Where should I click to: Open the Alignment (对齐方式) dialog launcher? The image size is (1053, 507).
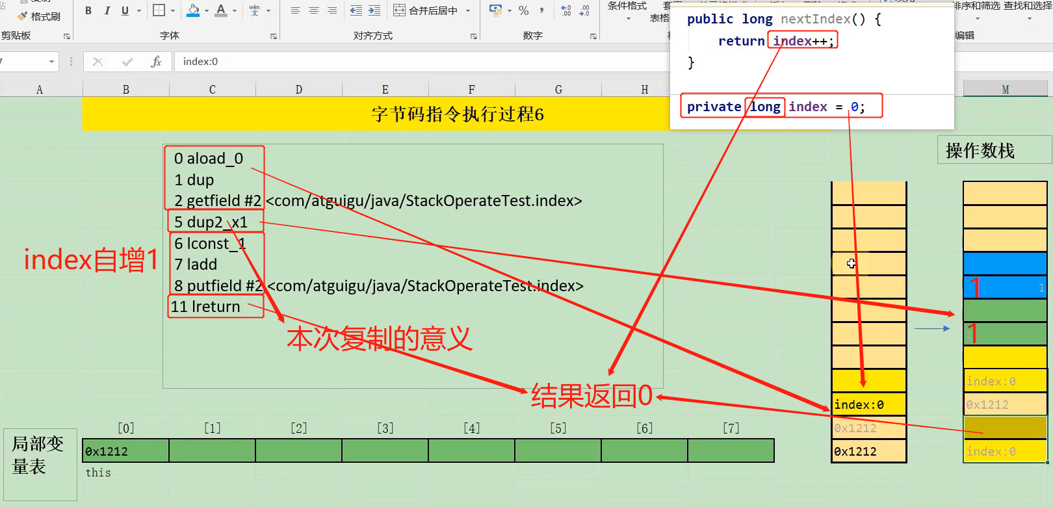point(473,36)
